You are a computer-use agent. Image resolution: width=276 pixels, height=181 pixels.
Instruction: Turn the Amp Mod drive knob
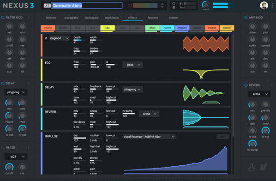coord(252,26)
